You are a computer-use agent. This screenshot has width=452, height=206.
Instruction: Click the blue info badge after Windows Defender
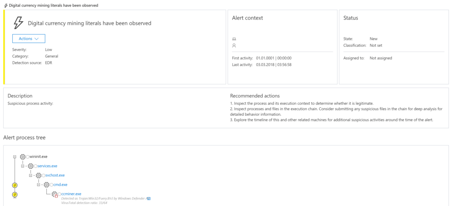pyautogui.click(x=149, y=198)
